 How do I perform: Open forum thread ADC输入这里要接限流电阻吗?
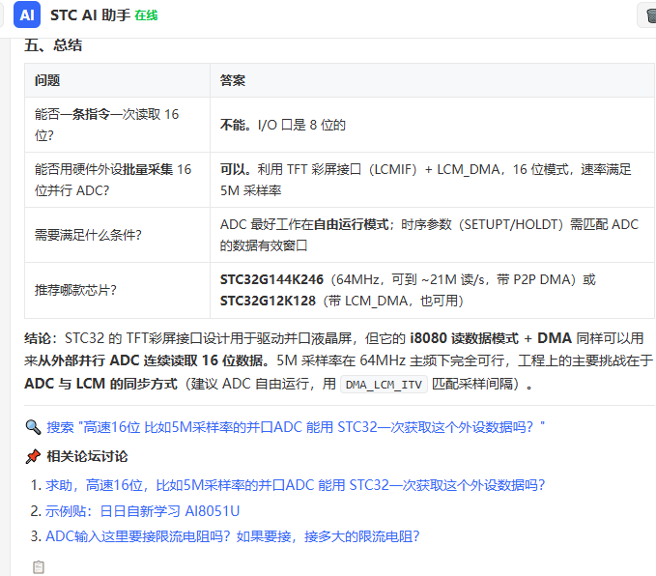232,536
